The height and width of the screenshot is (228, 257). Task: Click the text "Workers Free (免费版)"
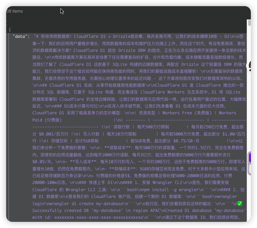pos(187,113)
